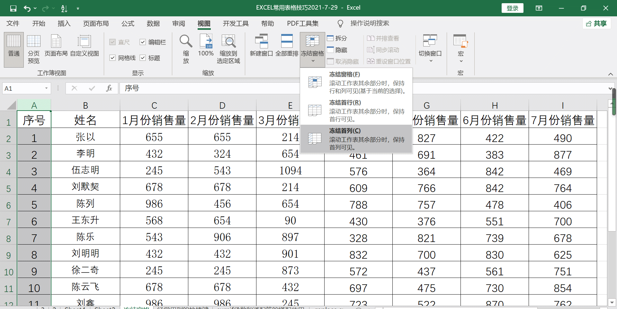617x309 pixels.
Task: Click the cancel entry X icon
Action: pos(74,88)
